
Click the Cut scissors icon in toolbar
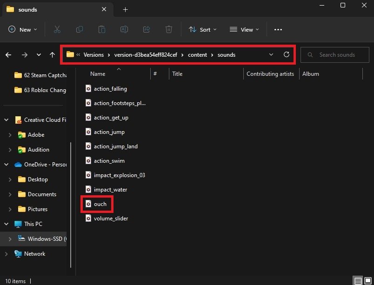pyautogui.click(x=57, y=29)
